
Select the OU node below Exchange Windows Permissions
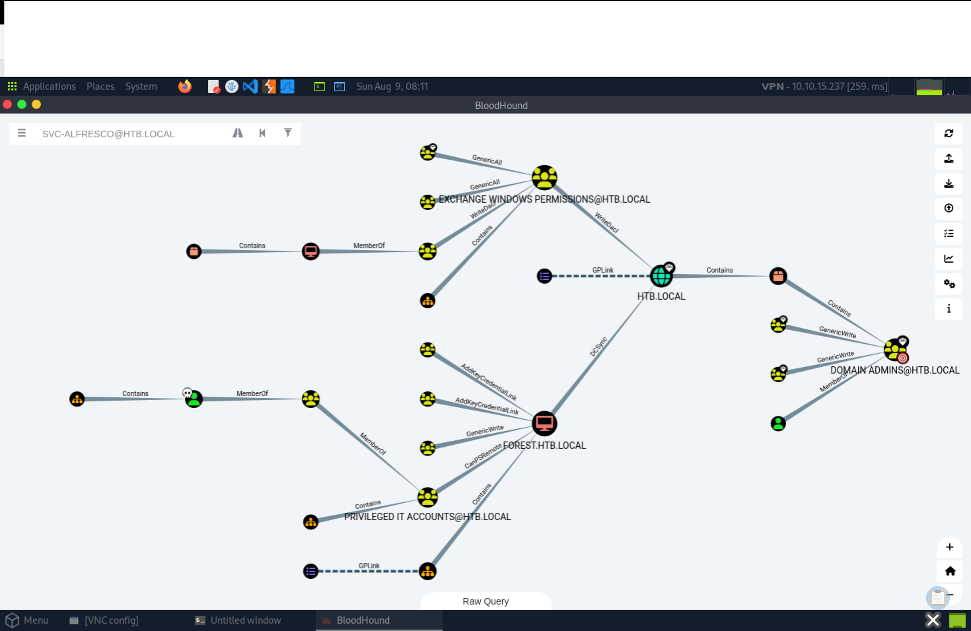tap(428, 301)
